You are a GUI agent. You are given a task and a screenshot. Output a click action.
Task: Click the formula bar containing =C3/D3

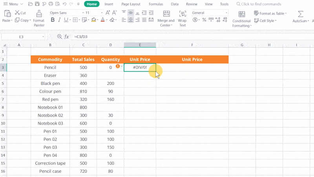click(192, 37)
